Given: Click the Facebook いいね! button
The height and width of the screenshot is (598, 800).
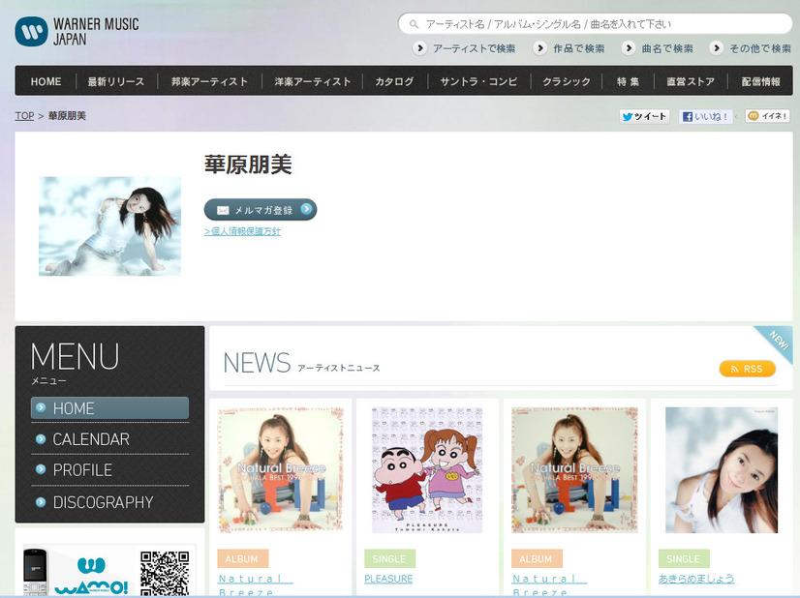Looking at the screenshot, I should pos(706,116).
